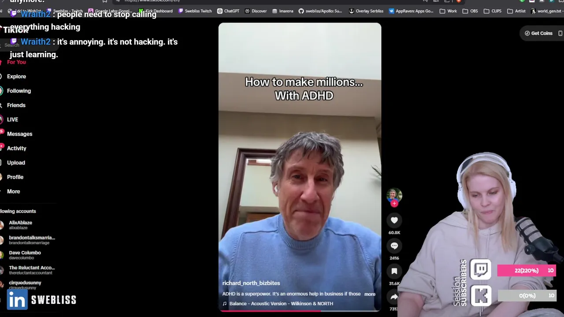This screenshot has width=564, height=317.
Task: Open the creator's round avatar beside the video
Action: pos(394,195)
